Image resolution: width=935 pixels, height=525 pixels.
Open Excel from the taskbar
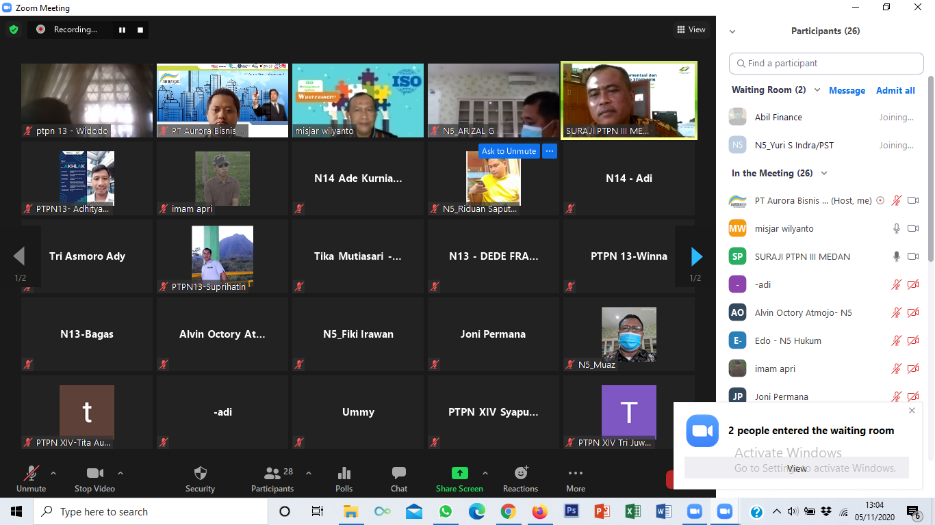coord(632,511)
